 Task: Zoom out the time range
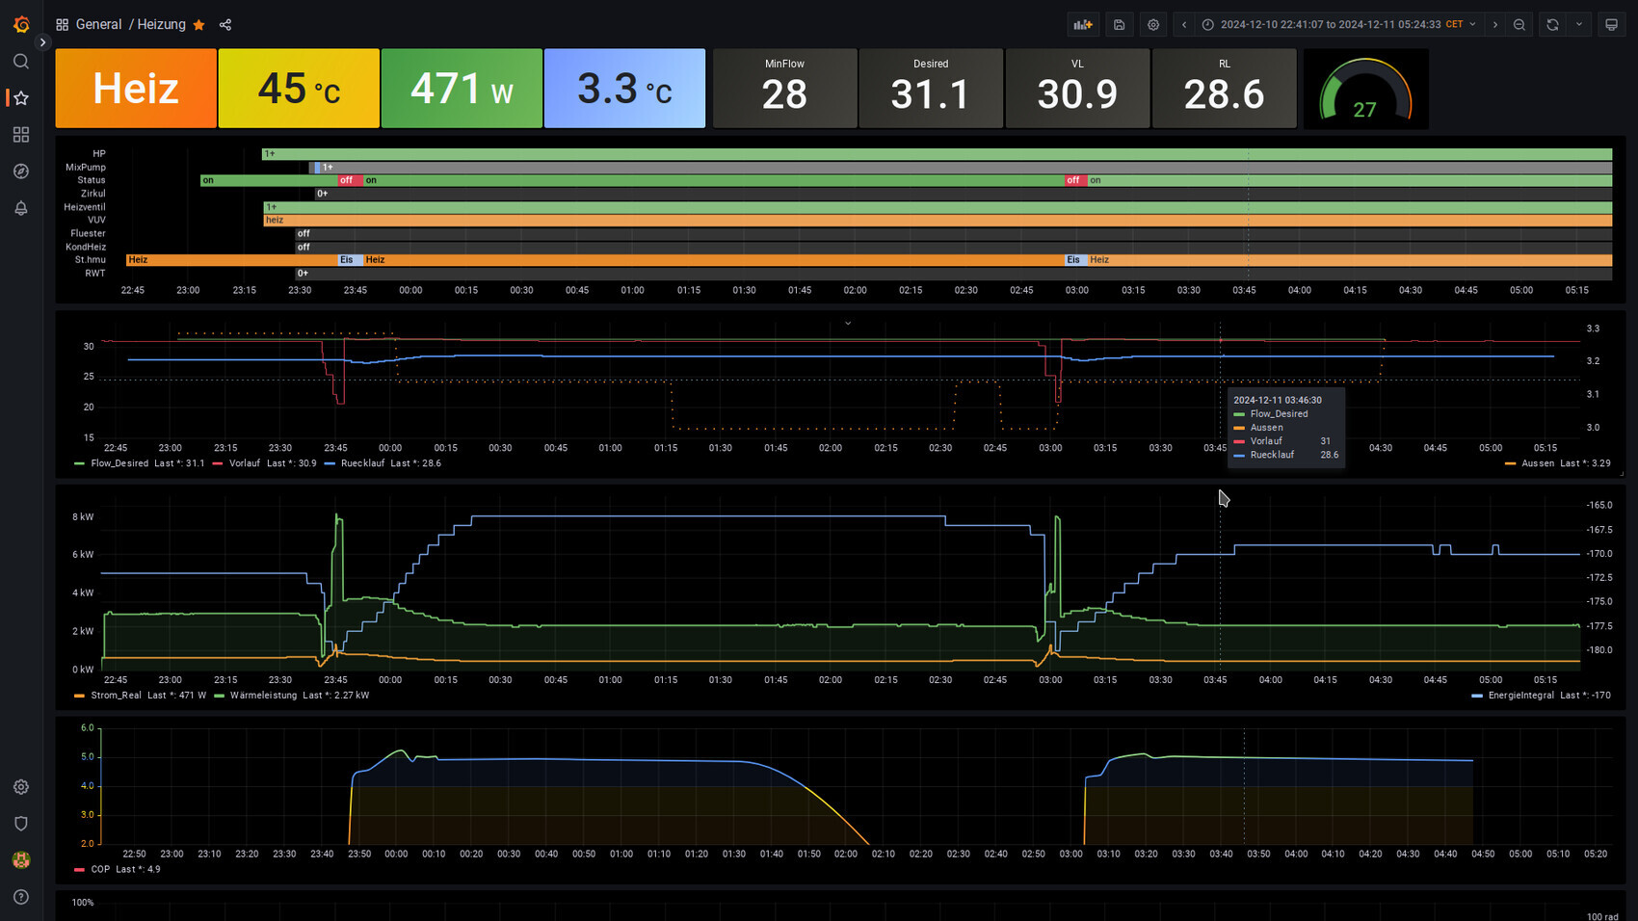point(1519,25)
